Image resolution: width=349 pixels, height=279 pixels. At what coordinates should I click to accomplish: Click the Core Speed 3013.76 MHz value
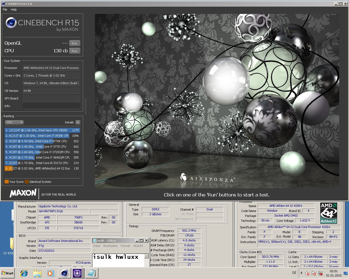[270, 257]
